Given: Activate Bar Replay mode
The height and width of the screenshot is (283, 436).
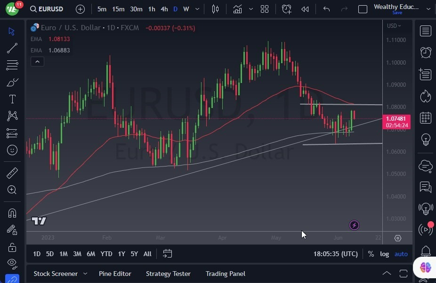Looking at the screenshot, I should coord(305,9).
